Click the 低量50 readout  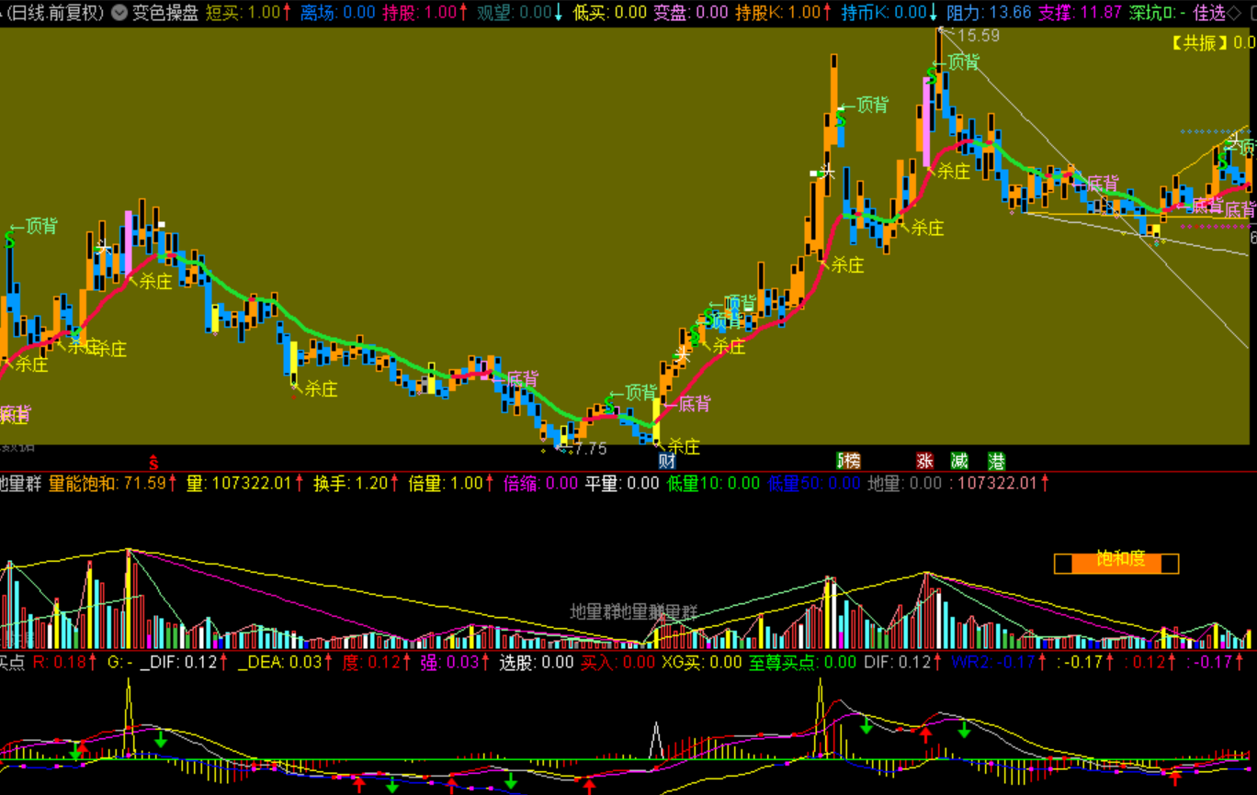click(814, 483)
